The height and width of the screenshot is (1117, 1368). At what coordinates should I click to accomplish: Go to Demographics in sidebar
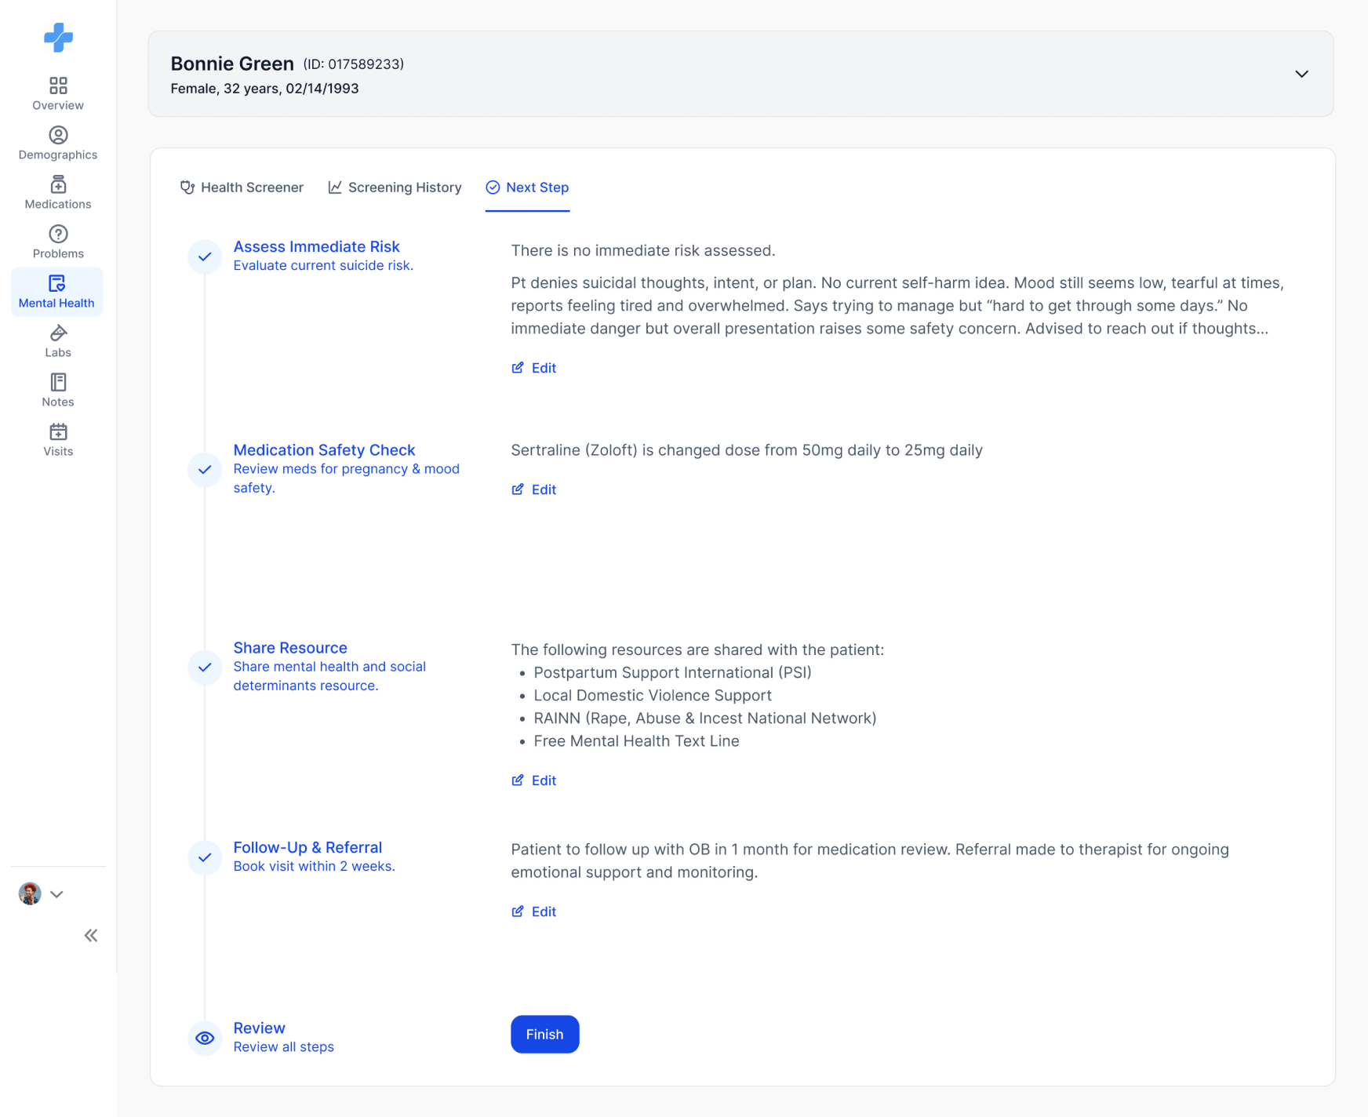point(58,143)
